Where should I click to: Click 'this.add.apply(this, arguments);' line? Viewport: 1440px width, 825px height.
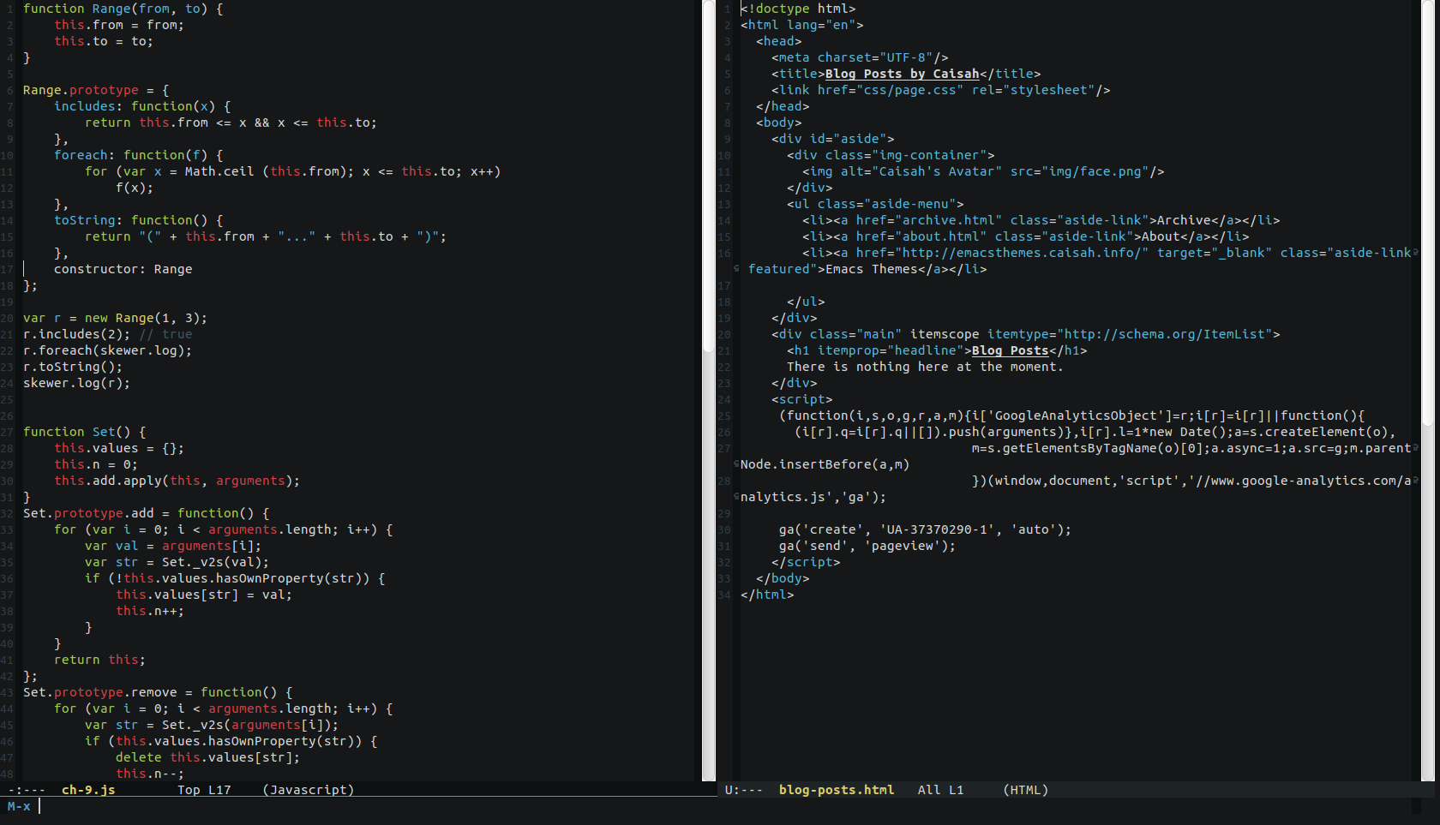point(177,481)
